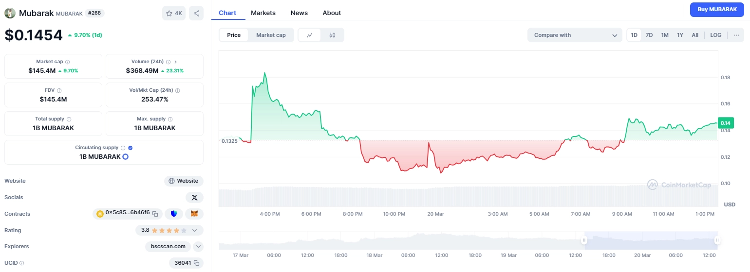
Task: Click the Total supply info icon
Action: pyautogui.click(x=69, y=119)
